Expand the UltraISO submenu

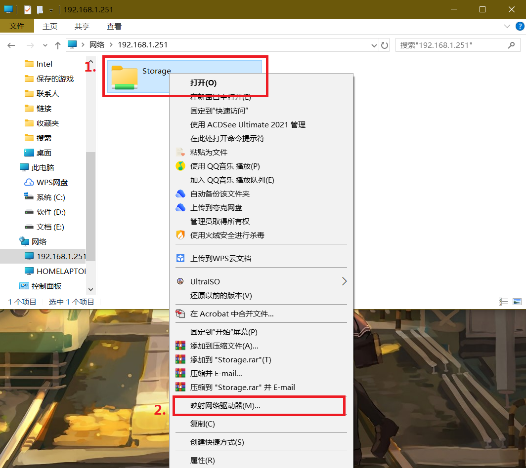[344, 281]
